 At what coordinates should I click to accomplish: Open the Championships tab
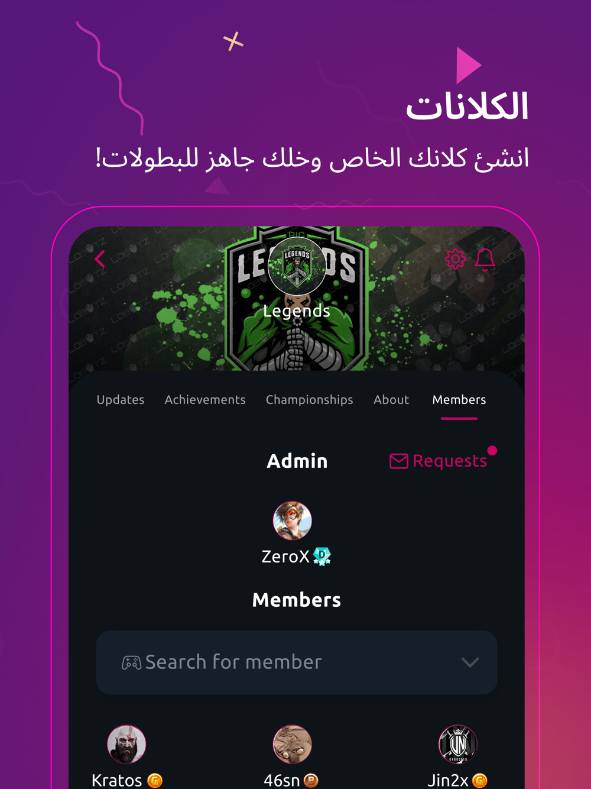click(x=309, y=400)
